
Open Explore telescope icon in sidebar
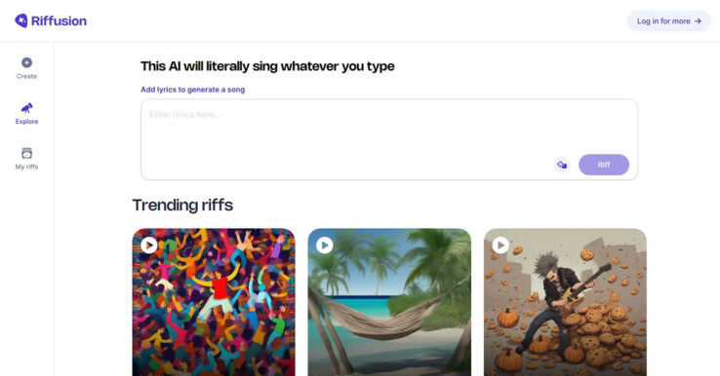(x=26, y=108)
